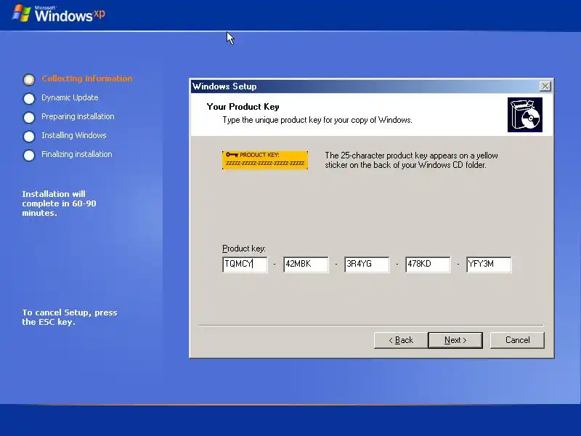Click the 'Collecting information' text

click(86, 78)
